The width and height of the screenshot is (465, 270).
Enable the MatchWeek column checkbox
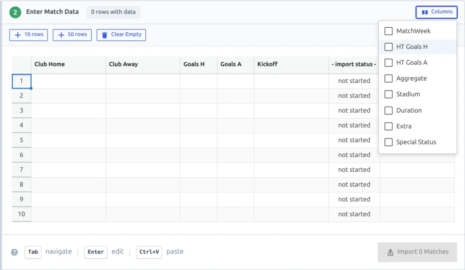coord(389,31)
